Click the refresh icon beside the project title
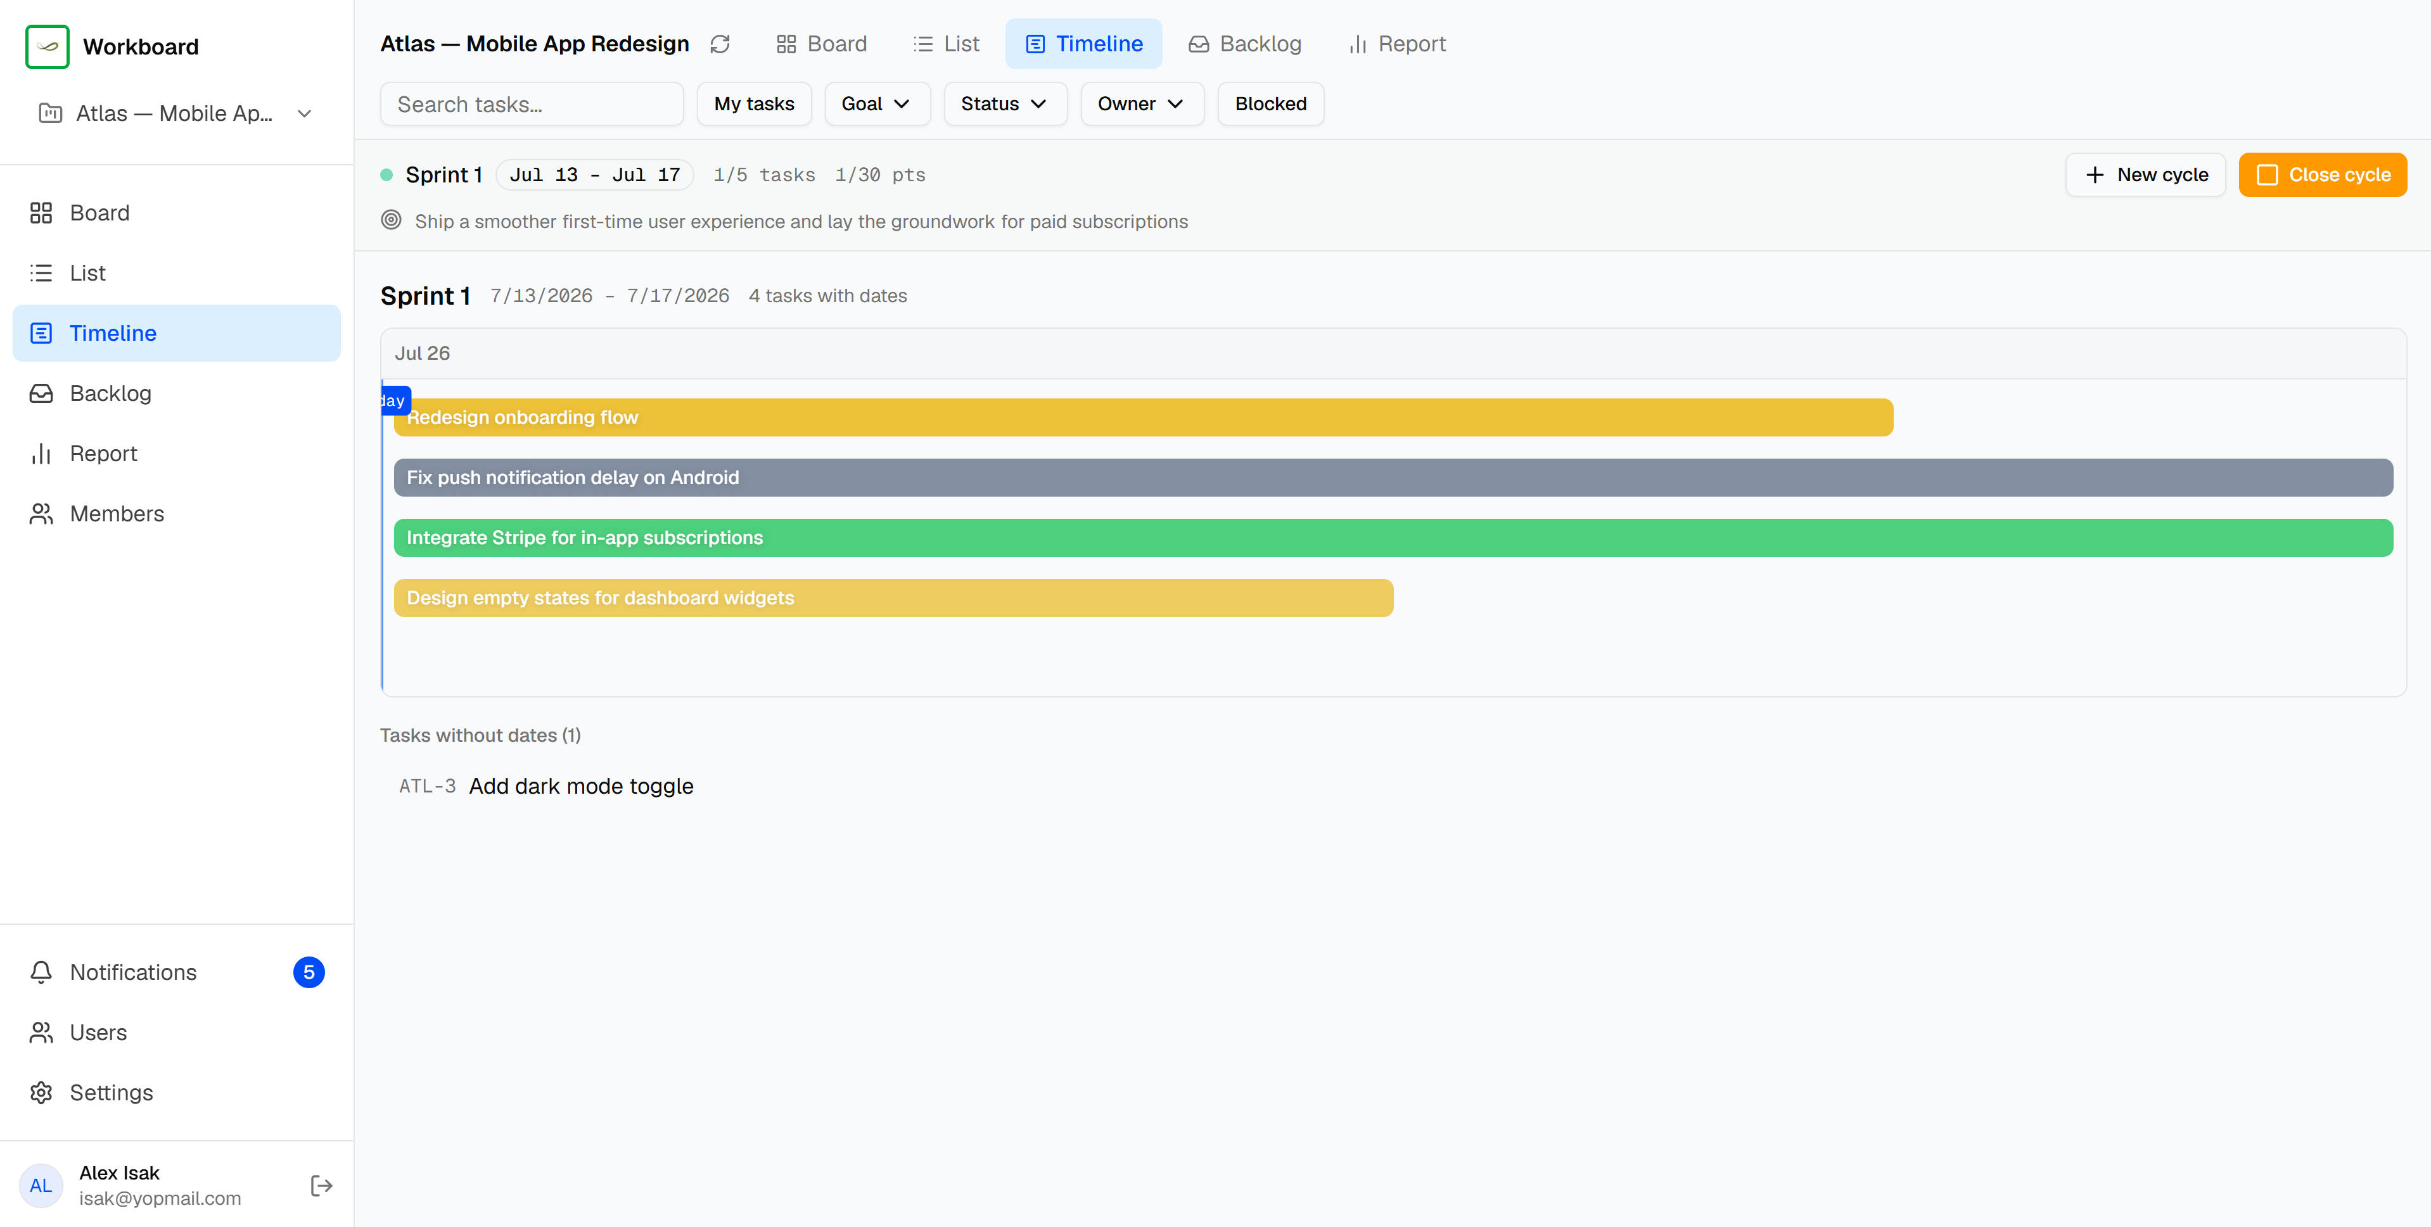This screenshot has width=2431, height=1227. click(x=720, y=44)
